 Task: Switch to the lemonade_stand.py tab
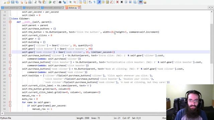(x=52, y=8)
